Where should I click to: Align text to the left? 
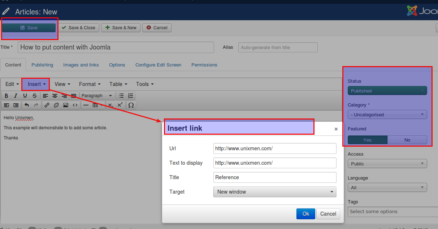[x=45, y=96]
